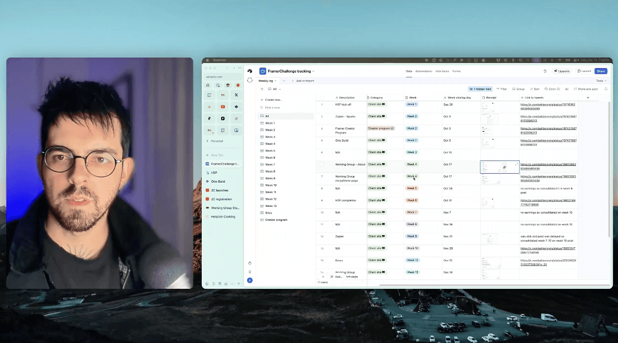Open notifications bell icon above avatar

click(250, 272)
